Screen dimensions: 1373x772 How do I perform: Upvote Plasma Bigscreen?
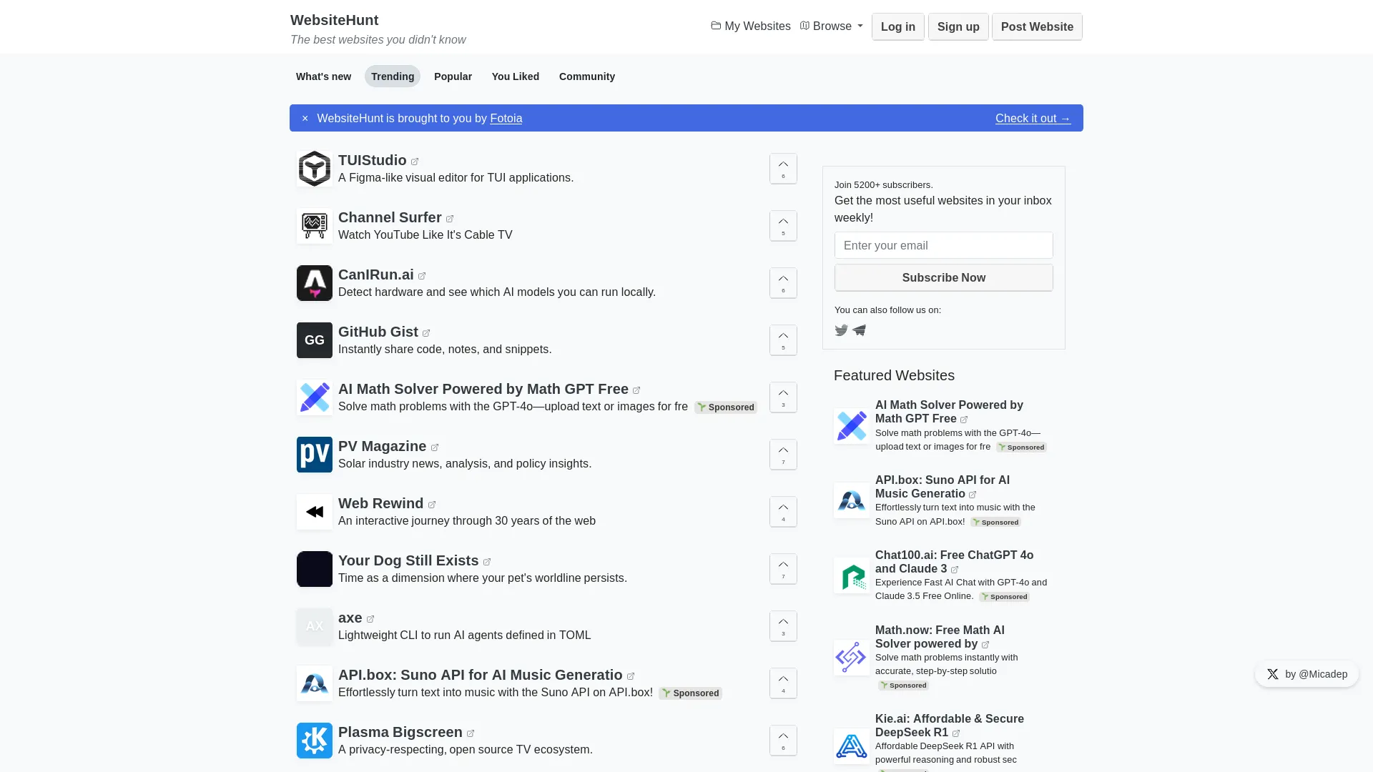click(x=783, y=741)
